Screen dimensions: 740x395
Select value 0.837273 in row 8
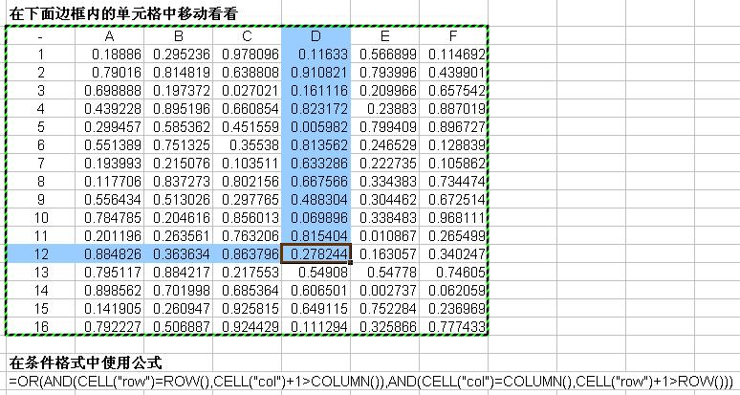point(179,181)
